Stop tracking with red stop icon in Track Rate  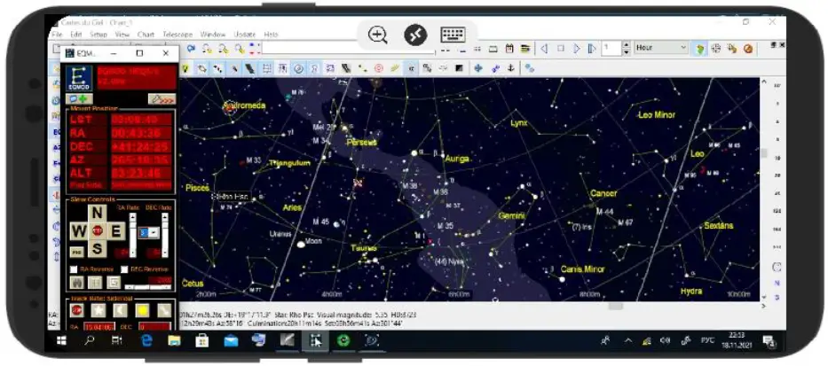(x=77, y=311)
